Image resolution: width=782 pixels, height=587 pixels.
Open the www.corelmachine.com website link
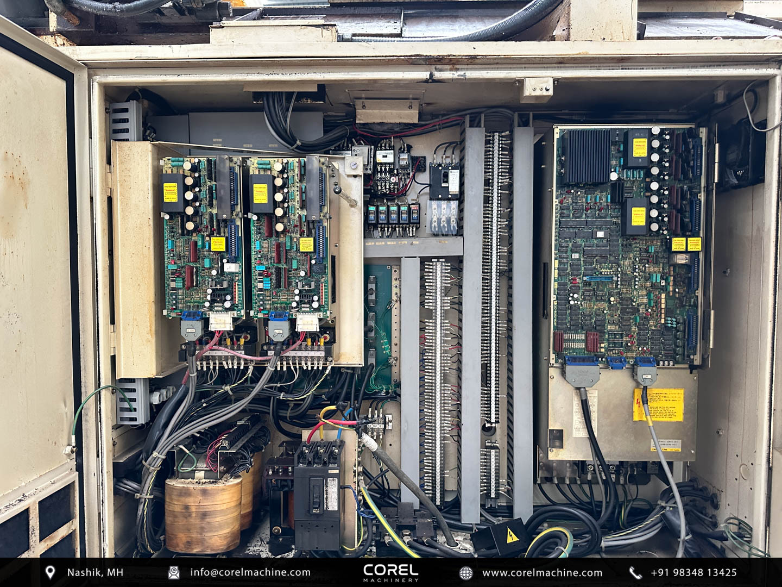click(x=542, y=572)
